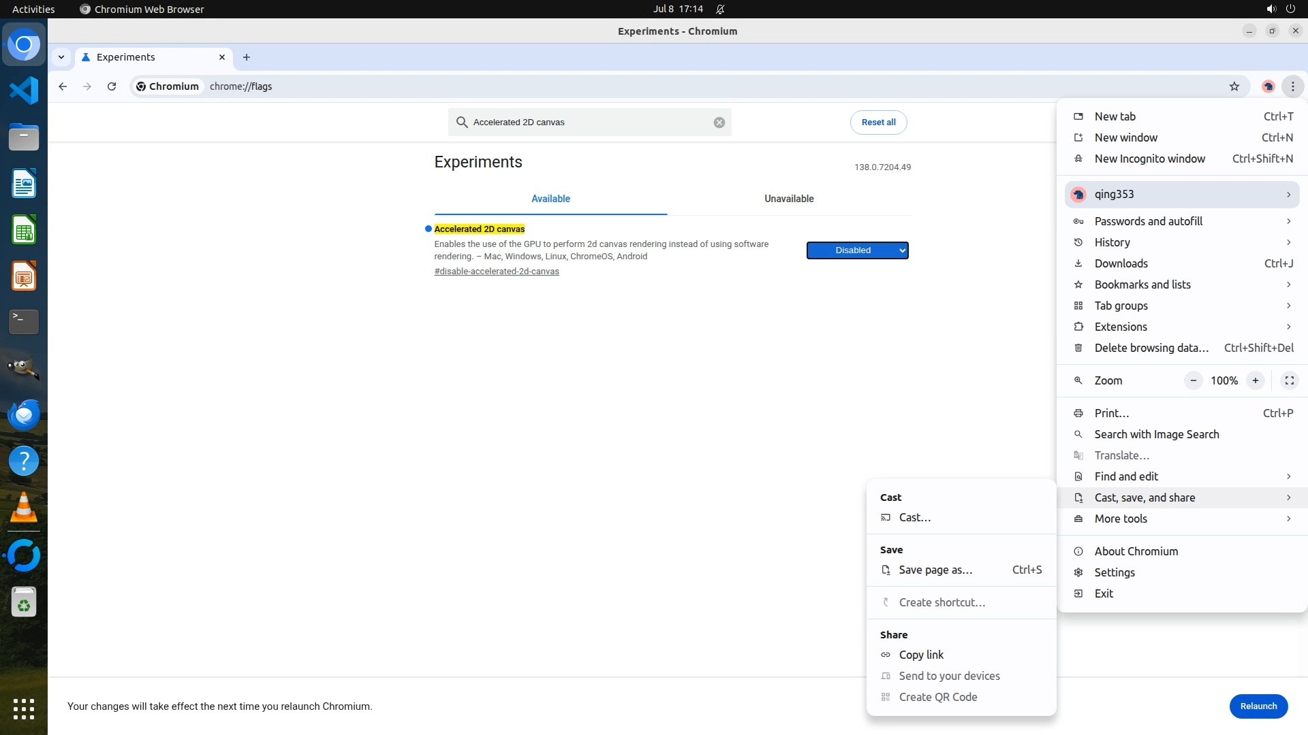The height and width of the screenshot is (735, 1308).
Task: Increase zoom with the plus button
Action: point(1255,380)
